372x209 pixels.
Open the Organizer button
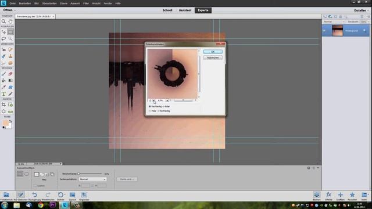[x=84, y=196]
